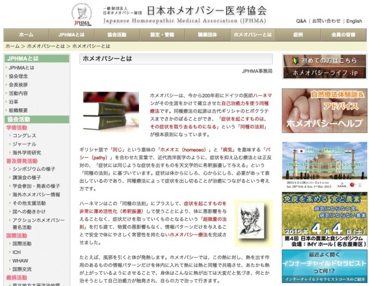Open sidebar item 海外ホメオパシー情報
This screenshot has width=369, height=286.
(36, 194)
